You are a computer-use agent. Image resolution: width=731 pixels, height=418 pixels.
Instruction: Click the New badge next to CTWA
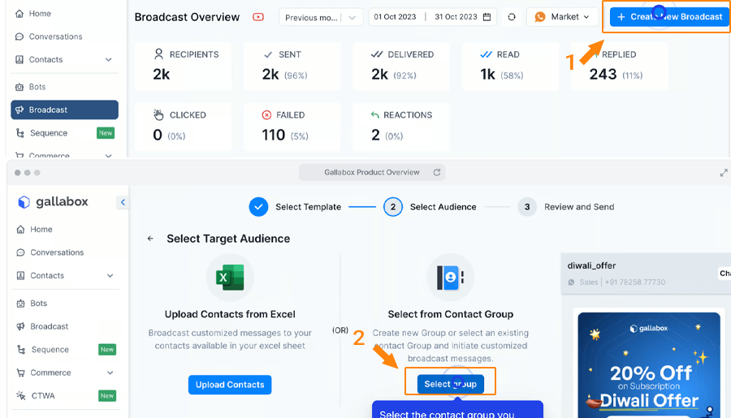coord(107,395)
